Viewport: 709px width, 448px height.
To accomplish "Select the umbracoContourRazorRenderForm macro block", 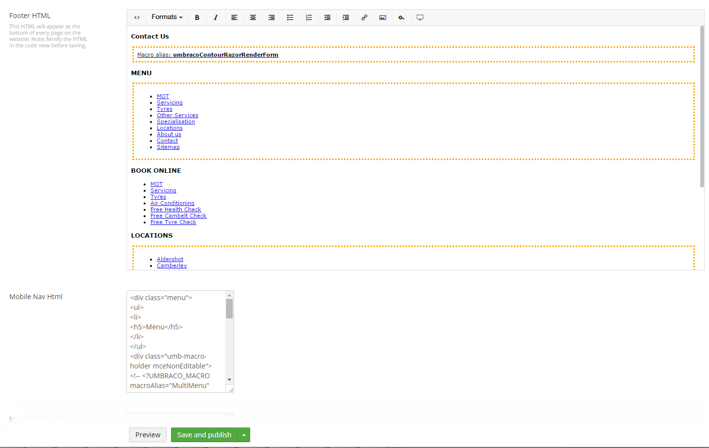I will click(x=413, y=55).
